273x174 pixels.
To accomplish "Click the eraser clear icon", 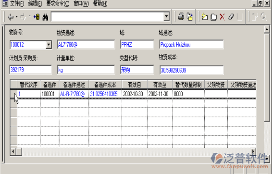I will point(231,17).
